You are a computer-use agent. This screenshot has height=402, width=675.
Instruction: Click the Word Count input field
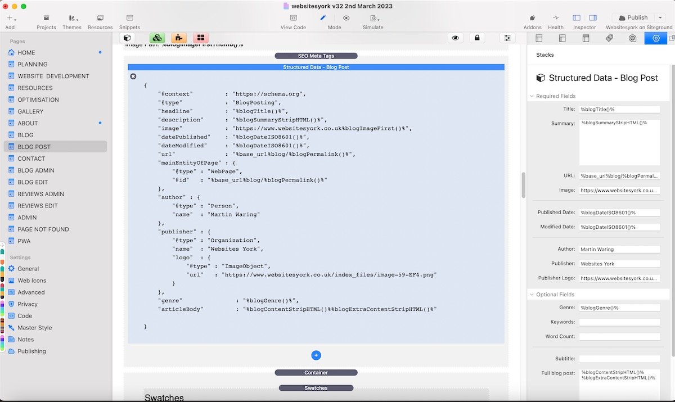coord(619,337)
